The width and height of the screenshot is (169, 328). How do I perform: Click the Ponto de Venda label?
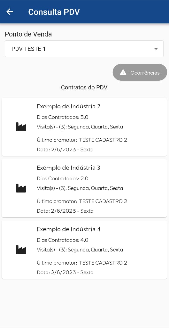click(x=28, y=34)
